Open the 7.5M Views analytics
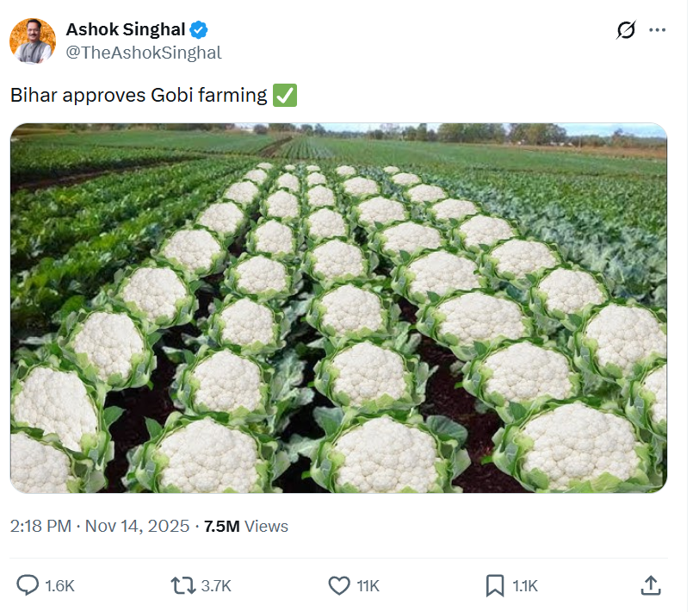Viewport: 693px width, 612px height. click(x=245, y=526)
